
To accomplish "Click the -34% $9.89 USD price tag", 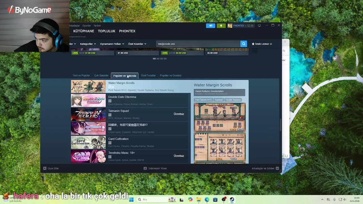I will coord(174,53).
